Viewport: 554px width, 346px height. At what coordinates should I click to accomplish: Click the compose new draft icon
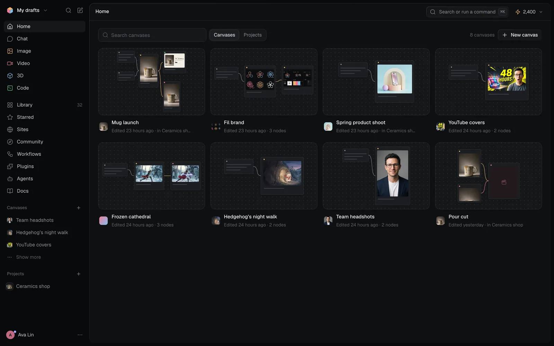pos(80,10)
